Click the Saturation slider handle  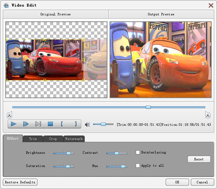[x=68, y=166]
